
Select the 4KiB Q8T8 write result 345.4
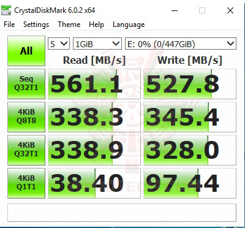click(x=190, y=117)
